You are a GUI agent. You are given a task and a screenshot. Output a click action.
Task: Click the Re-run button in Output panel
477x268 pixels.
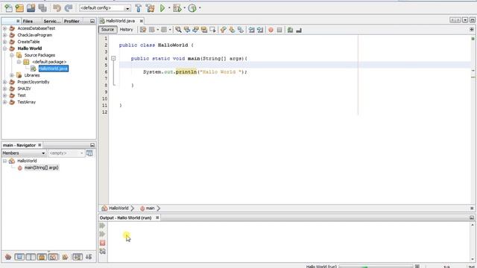[103, 226]
